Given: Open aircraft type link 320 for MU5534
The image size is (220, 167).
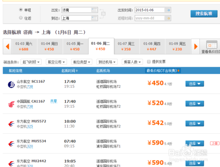Looking at the screenshot, I should pos(30,146).
